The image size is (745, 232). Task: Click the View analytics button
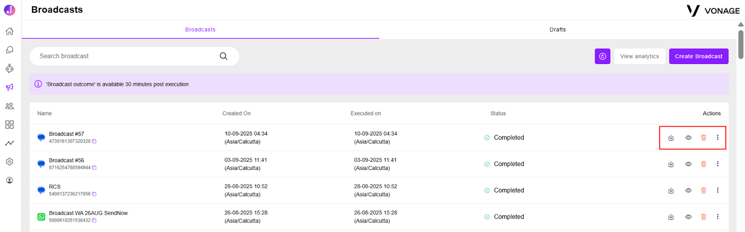coord(639,56)
